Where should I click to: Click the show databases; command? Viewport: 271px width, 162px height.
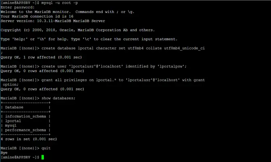[59, 98]
